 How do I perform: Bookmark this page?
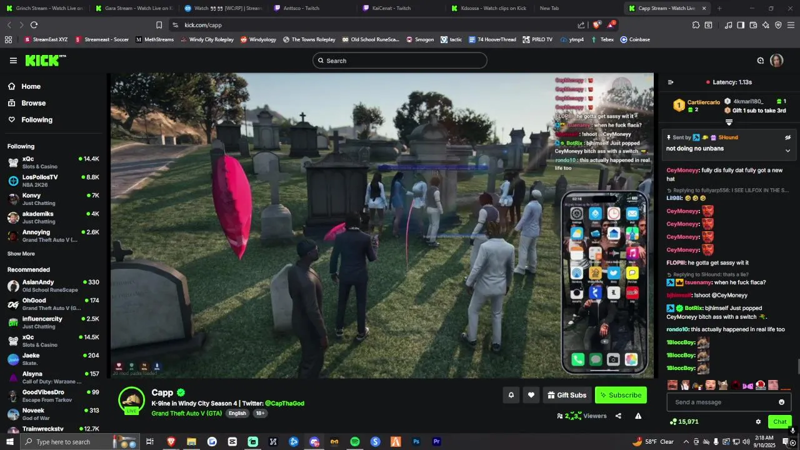click(159, 25)
